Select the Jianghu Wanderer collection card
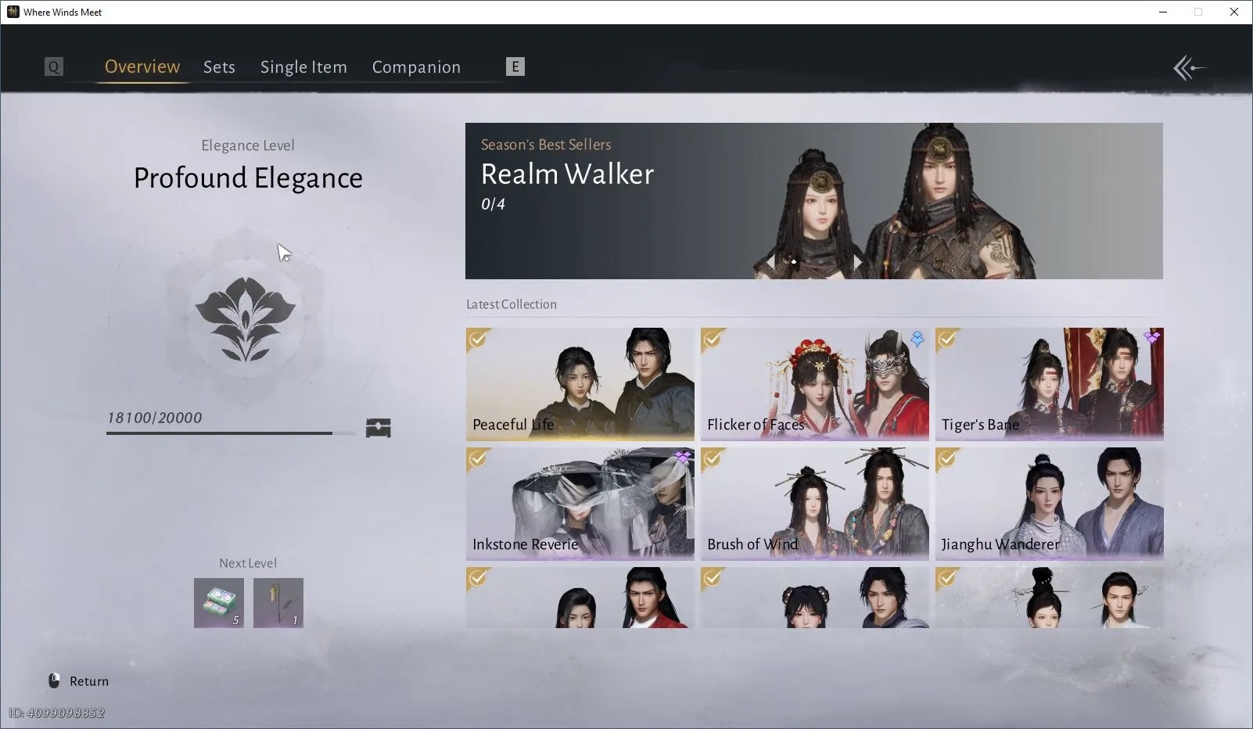 tap(1050, 504)
